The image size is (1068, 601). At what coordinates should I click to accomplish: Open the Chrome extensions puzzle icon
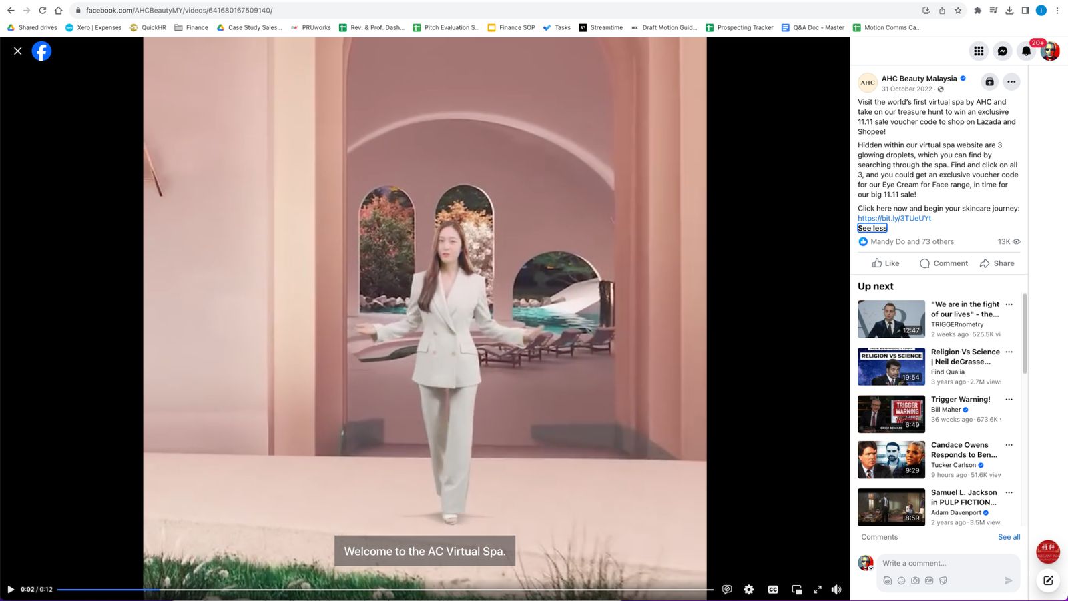click(x=978, y=10)
